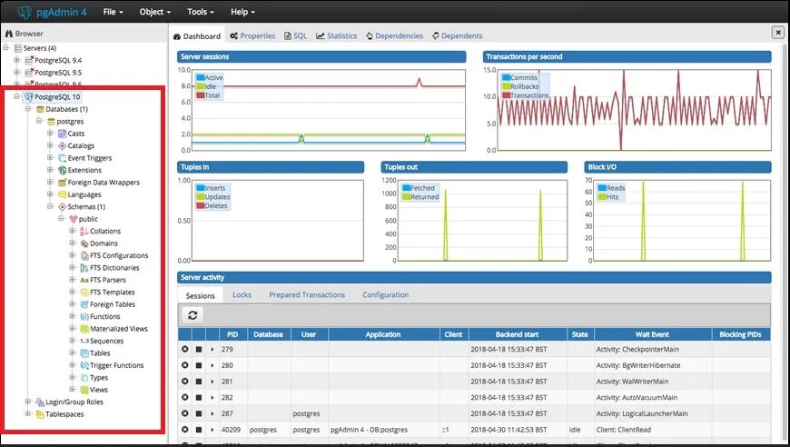Click the Domains node icon
The width and height of the screenshot is (790, 447).
pos(84,243)
